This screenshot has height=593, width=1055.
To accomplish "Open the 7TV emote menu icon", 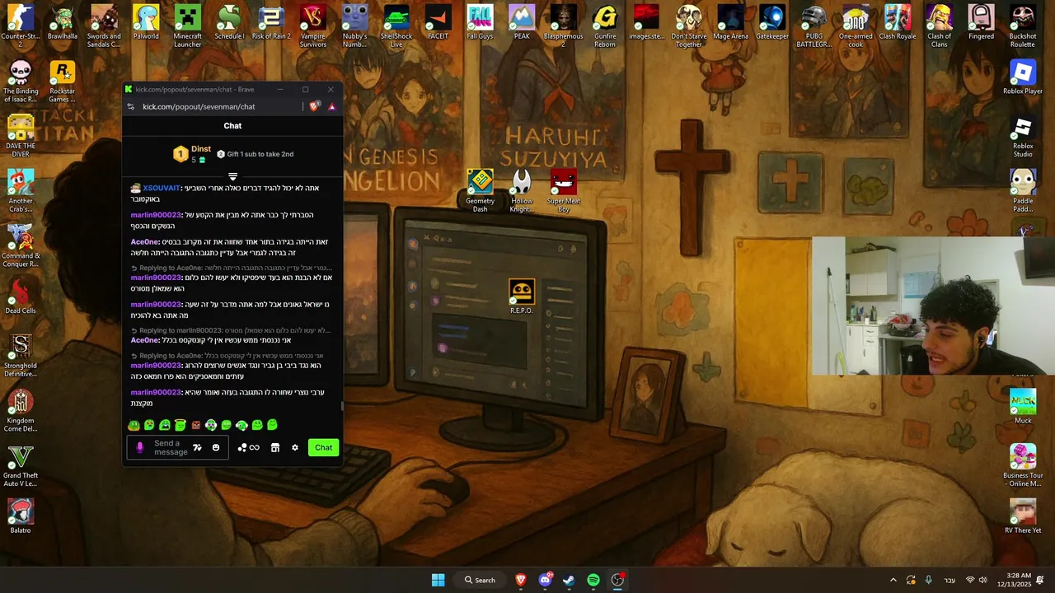I will [197, 447].
